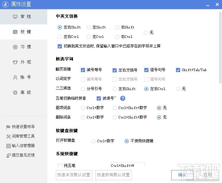The image size is (222, 183).
Task: Open the 常规 settings tab
Action: point(23,17)
